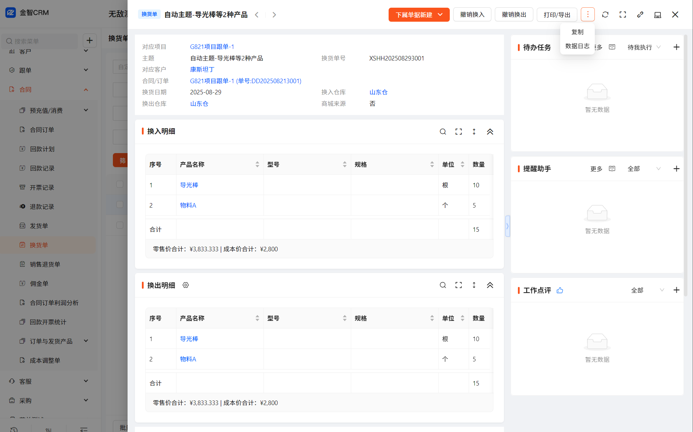Open 换出明细 settings gear
Viewport: 693px width, 432px height.
click(186, 285)
